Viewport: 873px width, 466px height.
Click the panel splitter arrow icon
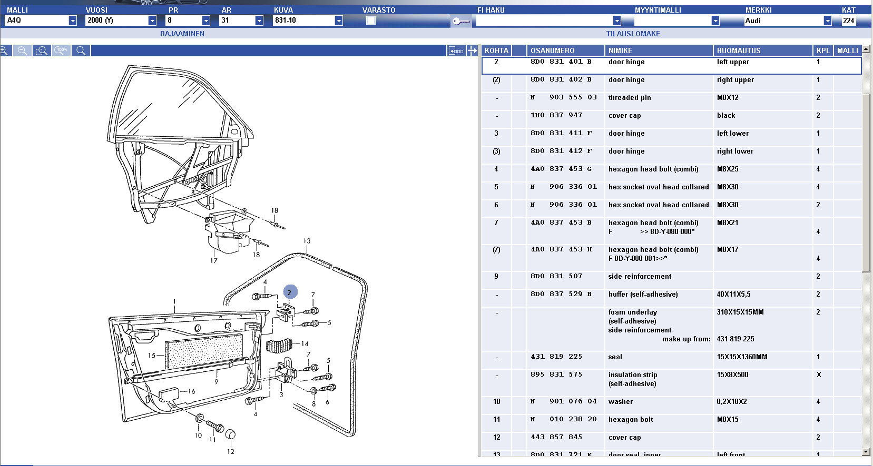pos(472,50)
